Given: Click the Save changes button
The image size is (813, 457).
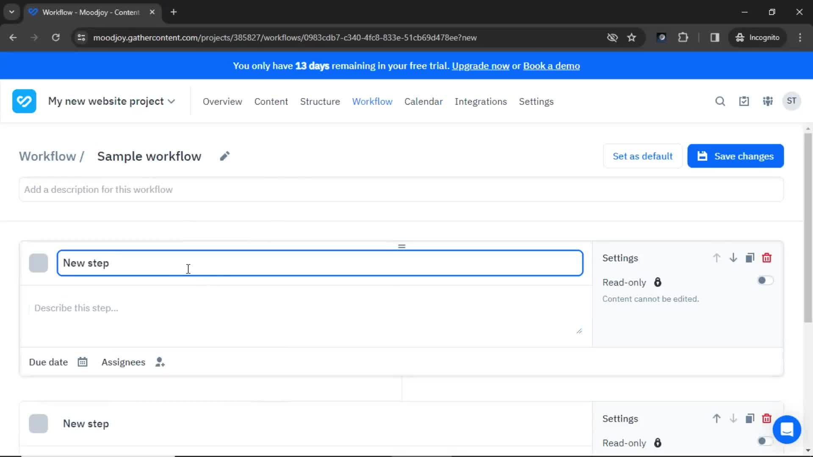Looking at the screenshot, I should click(736, 156).
